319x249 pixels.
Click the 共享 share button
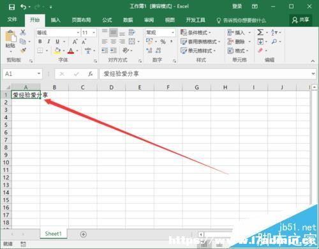coord(300,20)
